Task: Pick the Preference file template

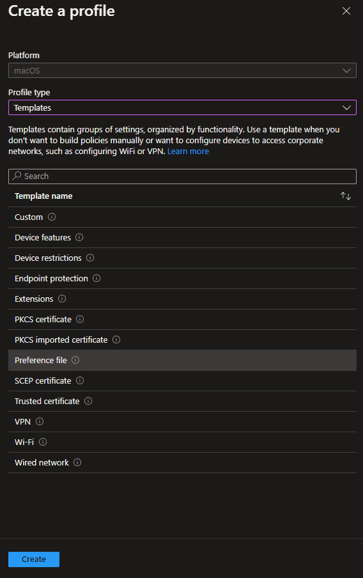Action: pyautogui.click(x=182, y=361)
